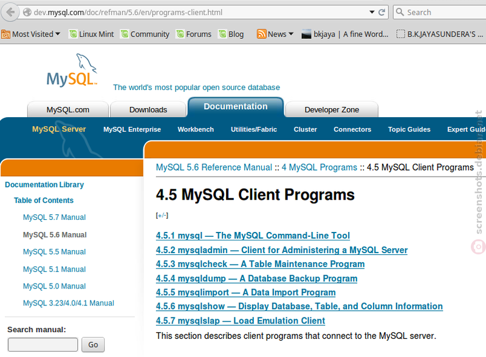Open 4.5.1 mysql Command-Line Tool link
Viewport: 486px width, 357px height.
pos(253,236)
